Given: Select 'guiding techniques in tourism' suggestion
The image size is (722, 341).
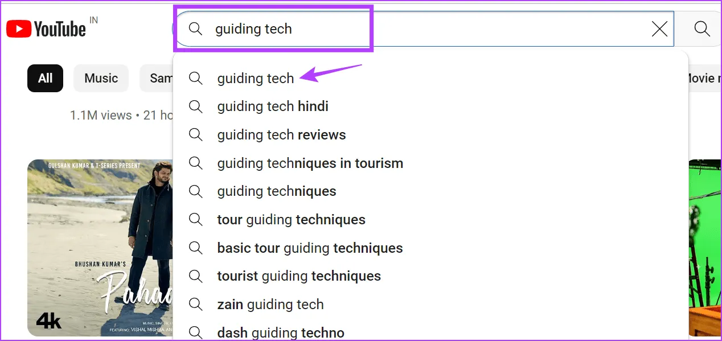Looking at the screenshot, I should [310, 163].
